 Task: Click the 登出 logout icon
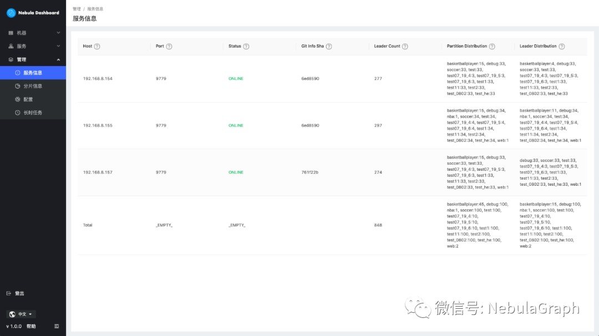click(x=9, y=293)
